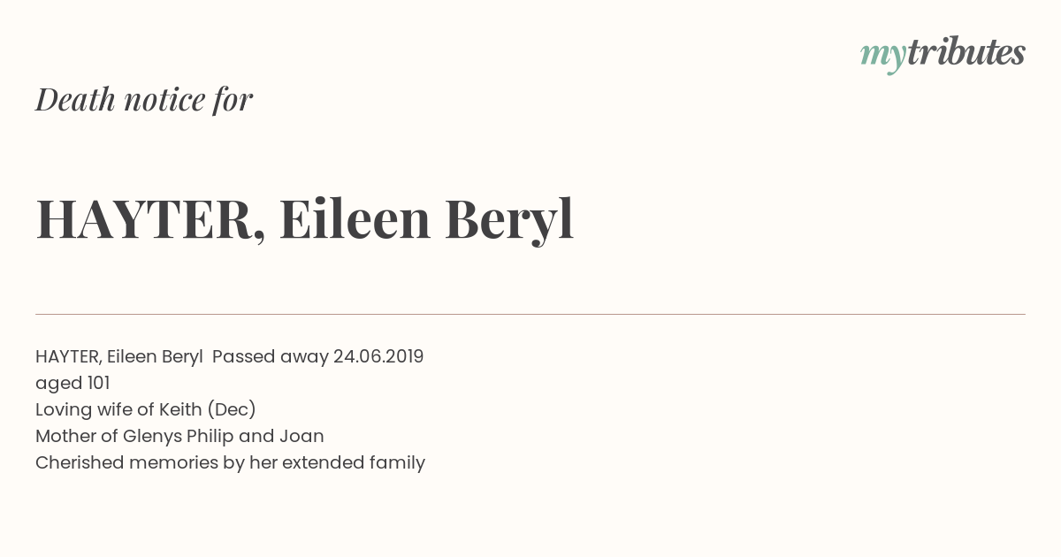
Task: Click the "Cherished memories by her extended family" line
Action: pos(230,462)
